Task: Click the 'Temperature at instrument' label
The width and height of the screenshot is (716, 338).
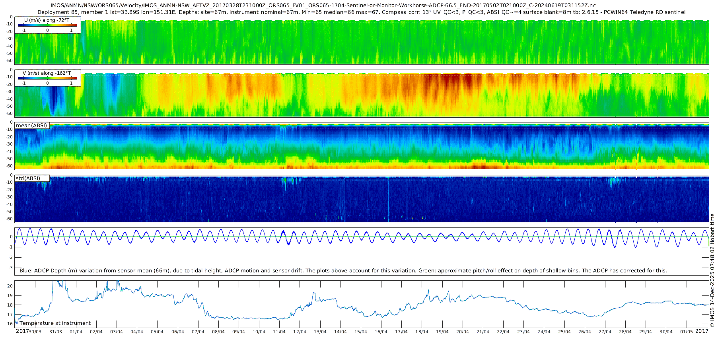Action: pos(55,323)
